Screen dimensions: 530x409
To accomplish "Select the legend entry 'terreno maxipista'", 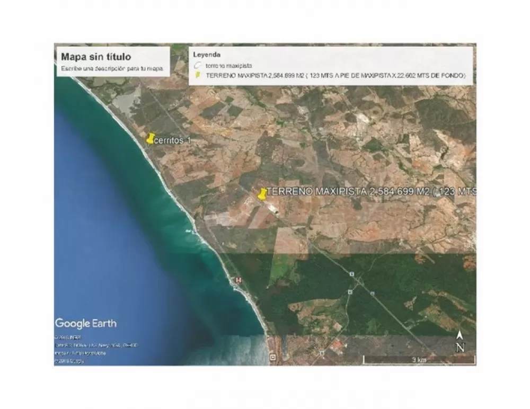I will pos(228,66).
